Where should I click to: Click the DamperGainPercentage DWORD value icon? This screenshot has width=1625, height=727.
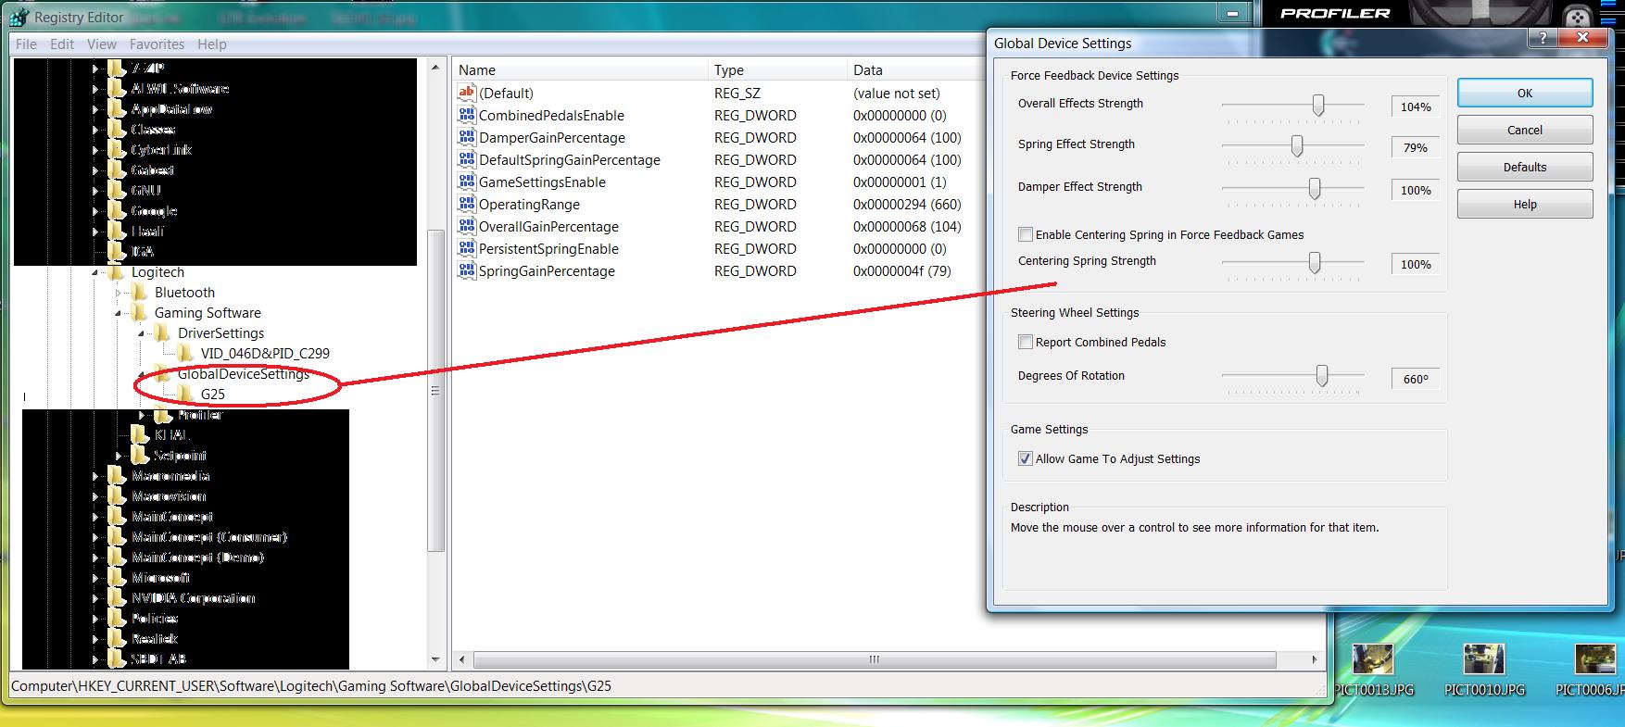467,137
